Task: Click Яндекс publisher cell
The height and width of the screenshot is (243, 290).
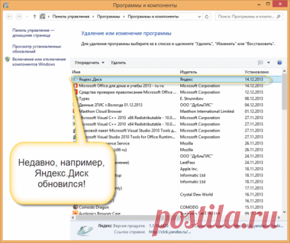Action: 187,79
